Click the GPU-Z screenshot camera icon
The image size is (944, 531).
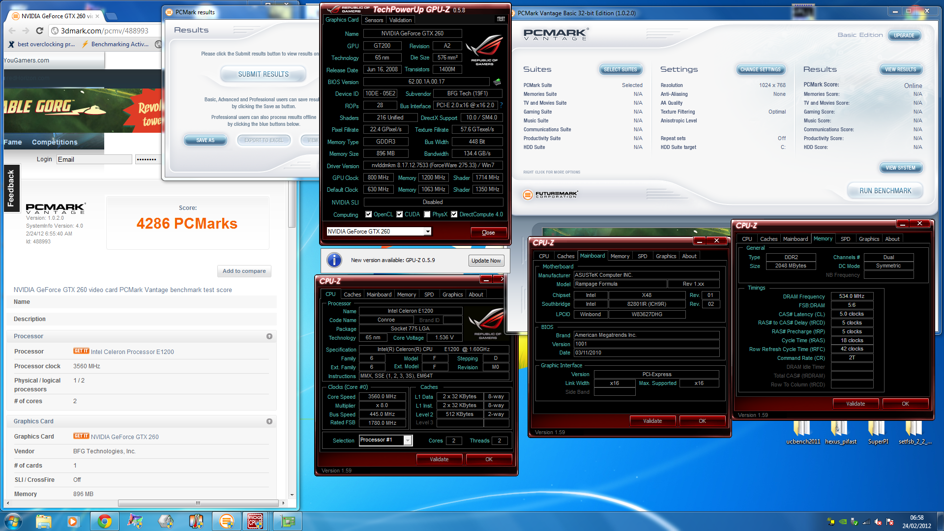[x=501, y=19]
